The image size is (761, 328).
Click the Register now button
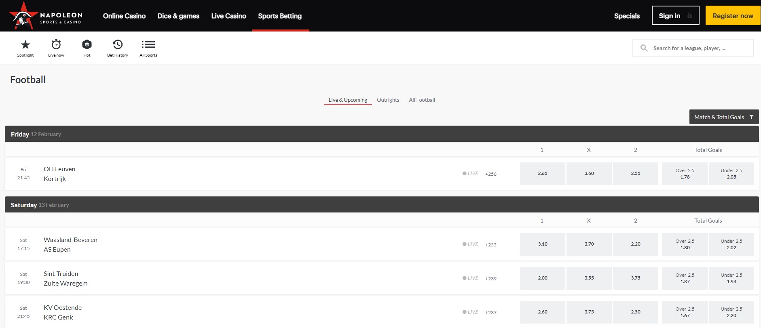733,16
